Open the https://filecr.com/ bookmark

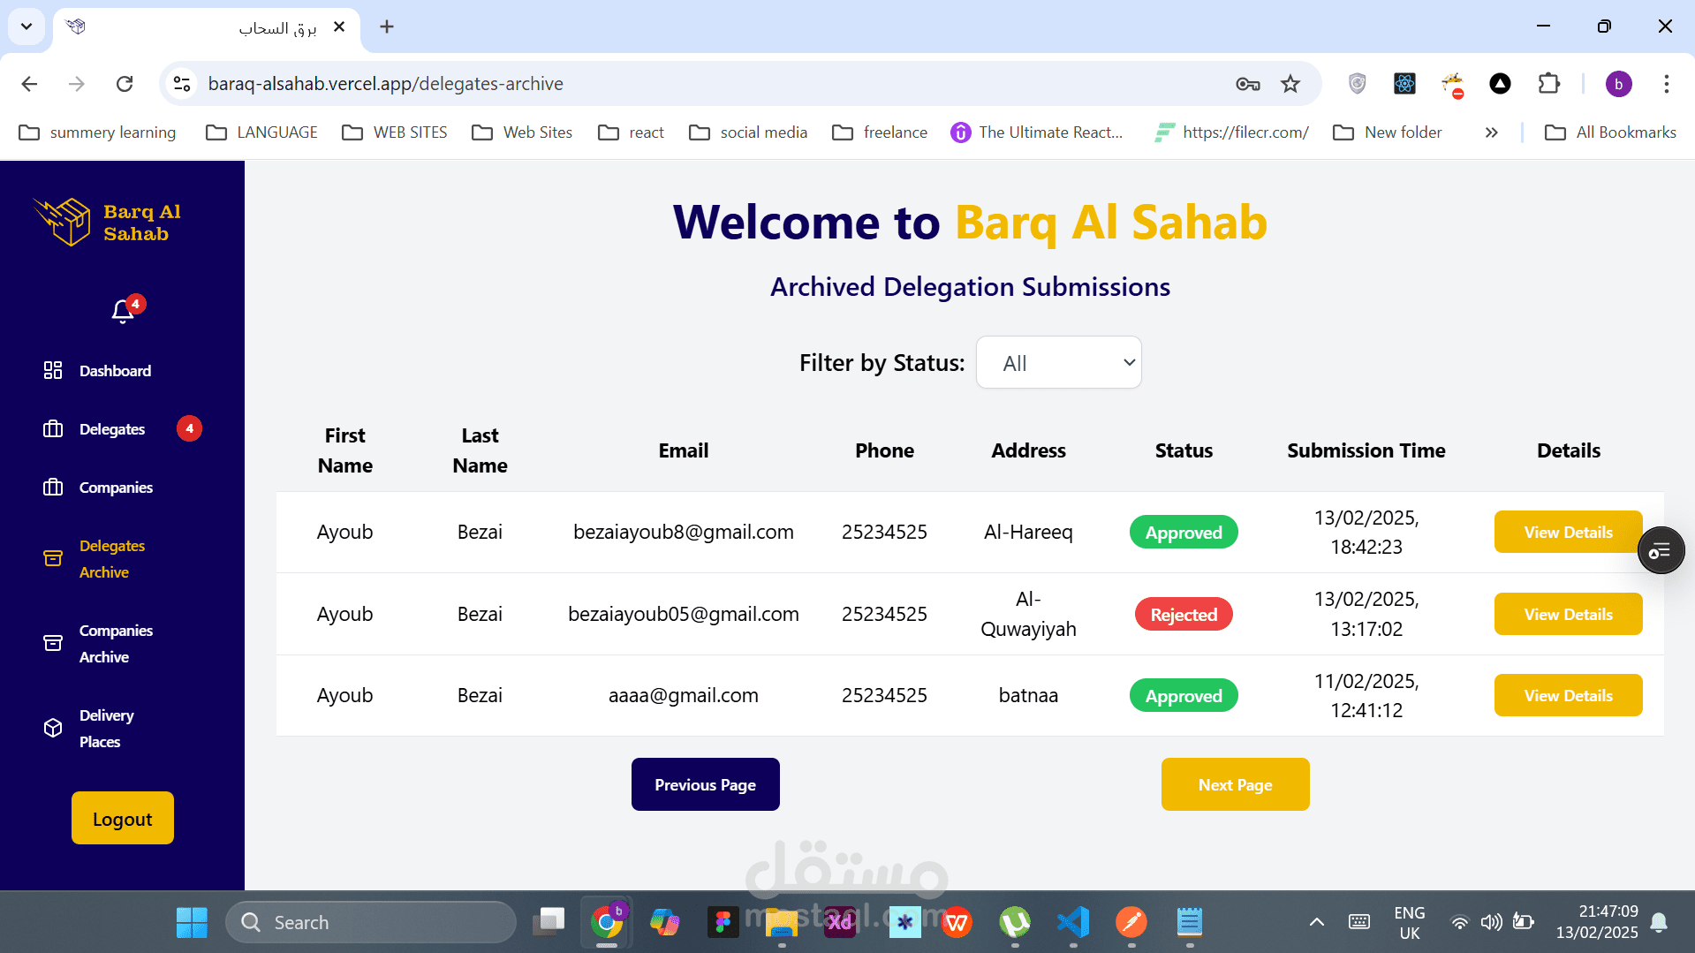click(x=1231, y=132)
